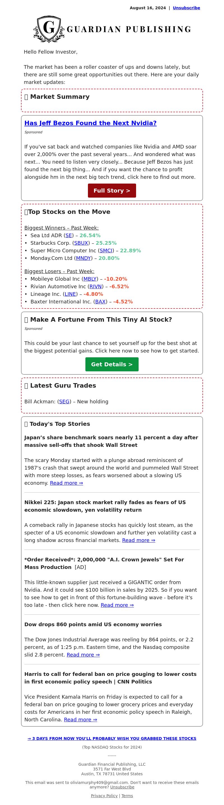
Task: Click the 3 Days From Now stocks link
Action: tap(112, 738)
